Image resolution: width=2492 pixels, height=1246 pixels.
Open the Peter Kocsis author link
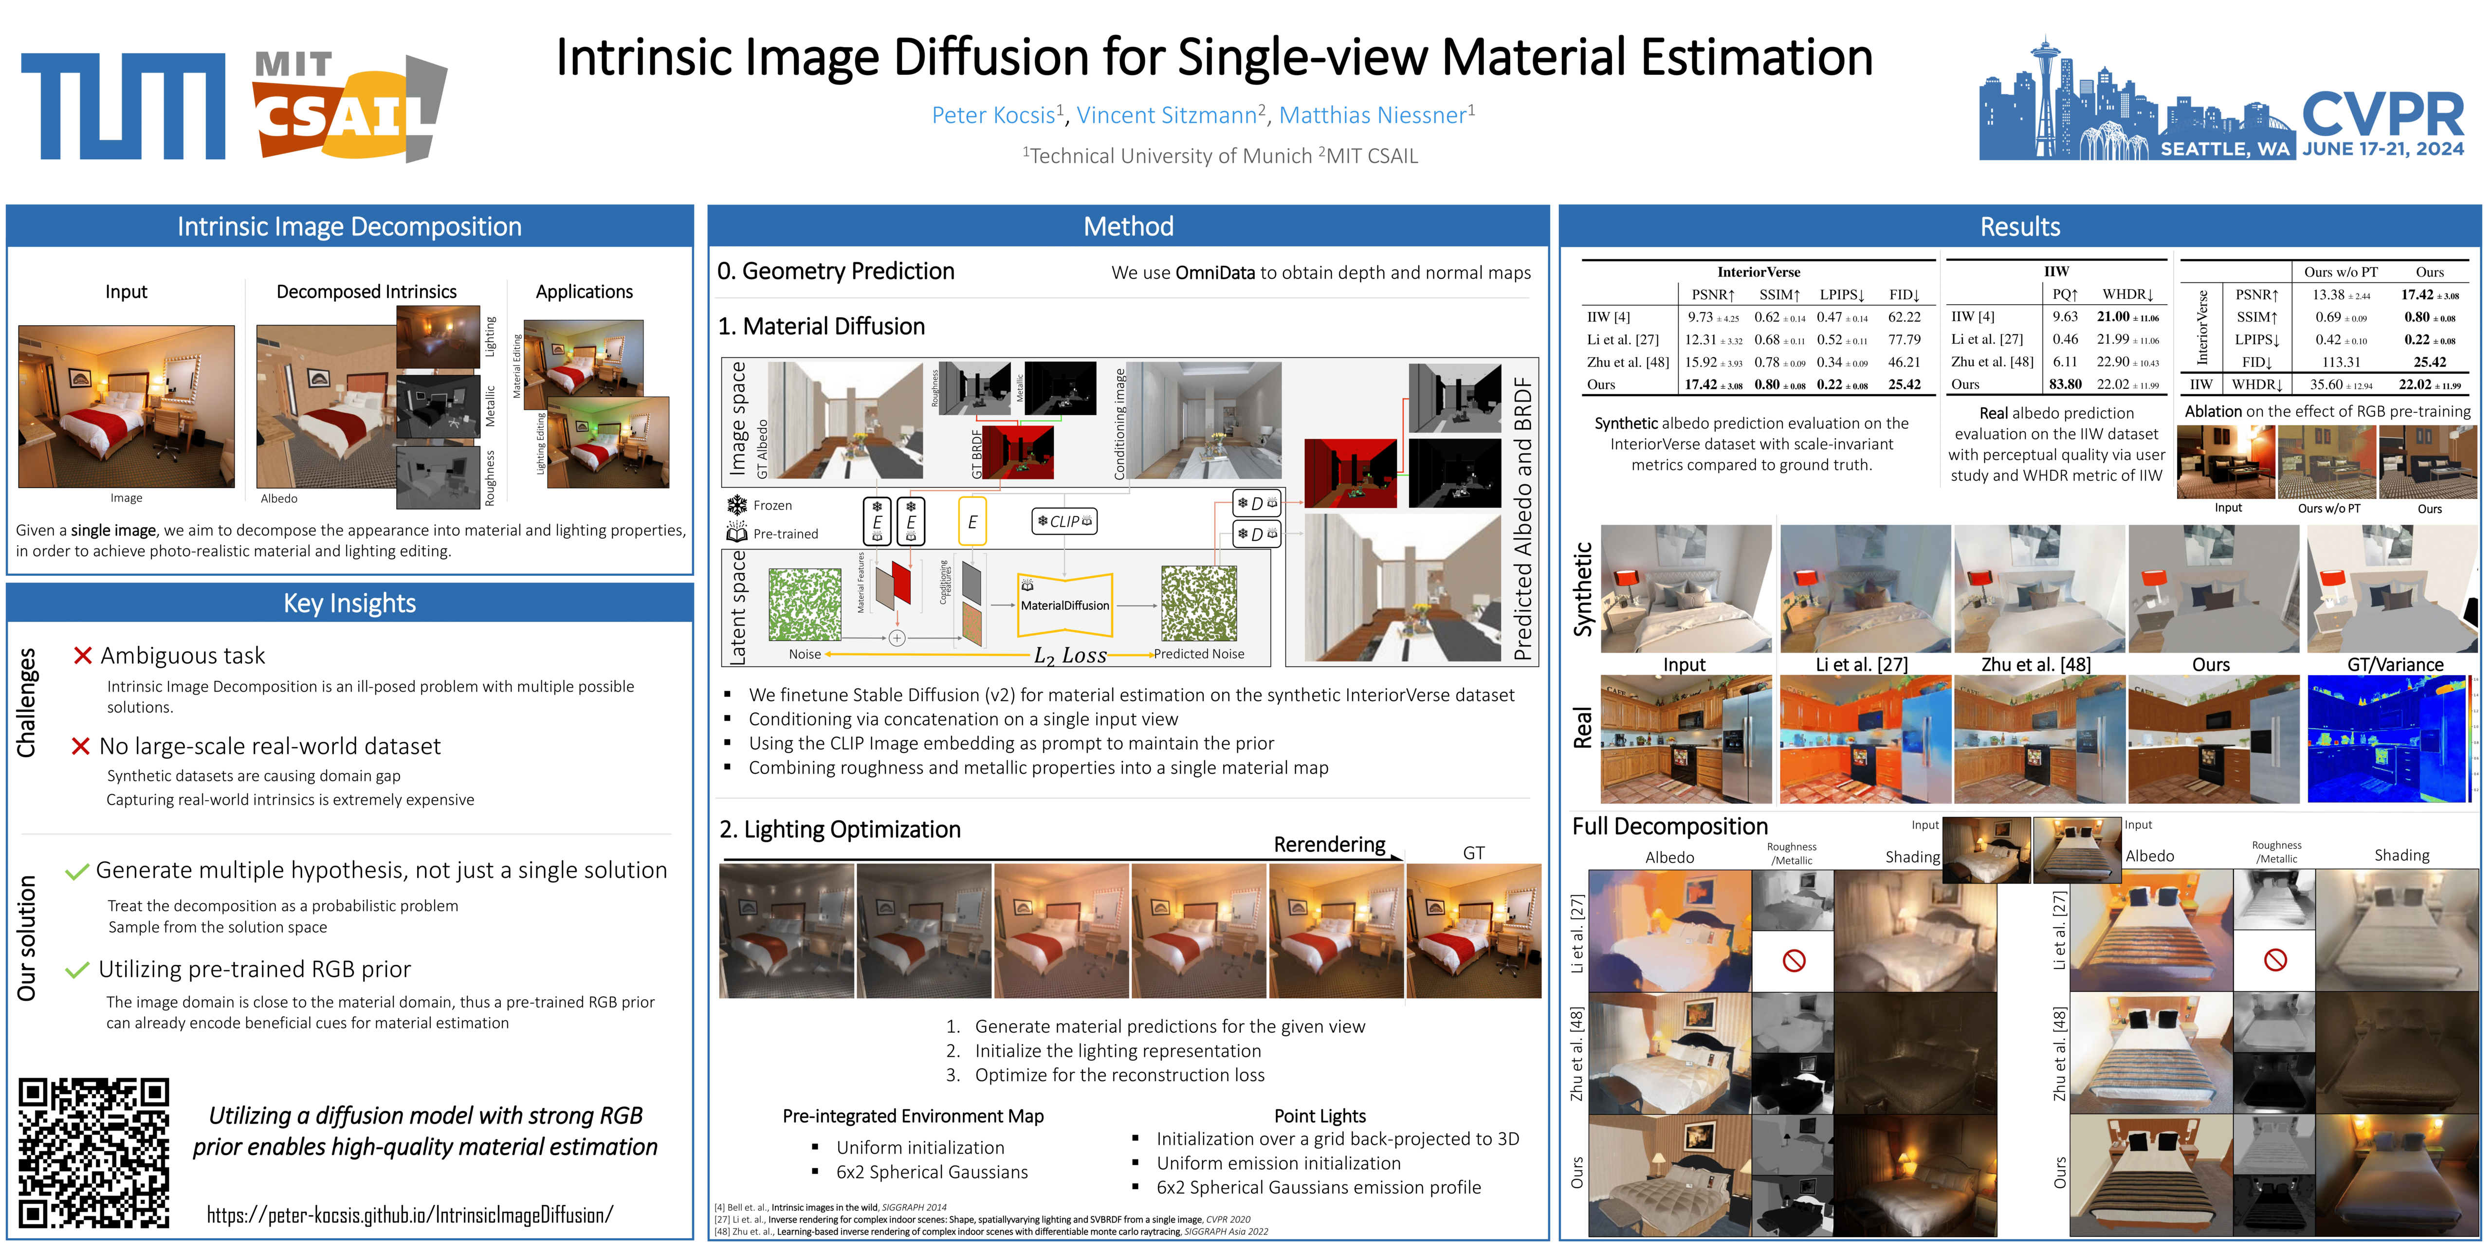(992, 115)
